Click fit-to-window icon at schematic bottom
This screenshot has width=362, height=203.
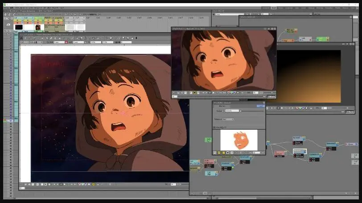(x=205, y=193)
